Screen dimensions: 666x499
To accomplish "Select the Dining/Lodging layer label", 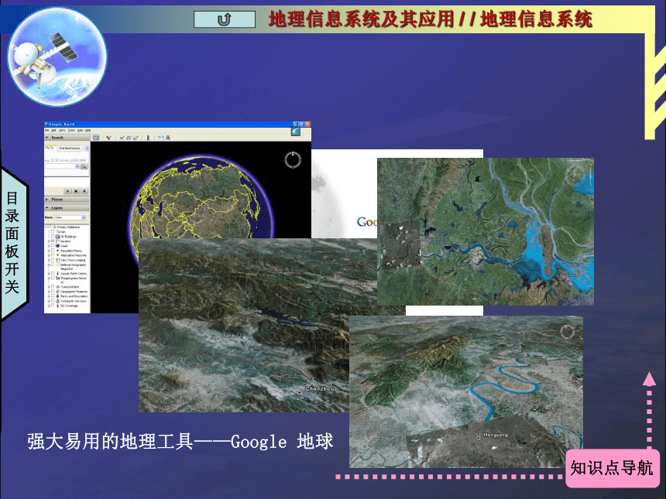I will pyautogui.click(x=73, y=260).
